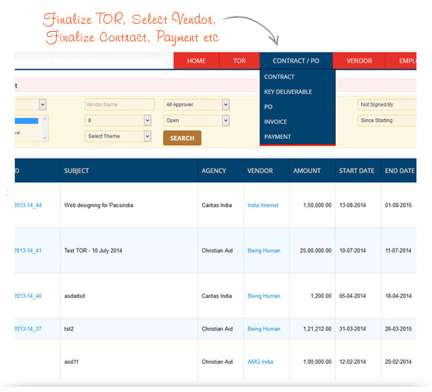Click the Vendor Name input field
Image resolution: width=432 pixels, height=392 pixels.
(x=120, y=105)
